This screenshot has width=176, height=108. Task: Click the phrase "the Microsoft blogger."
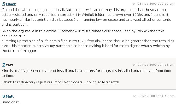[19, 51]
